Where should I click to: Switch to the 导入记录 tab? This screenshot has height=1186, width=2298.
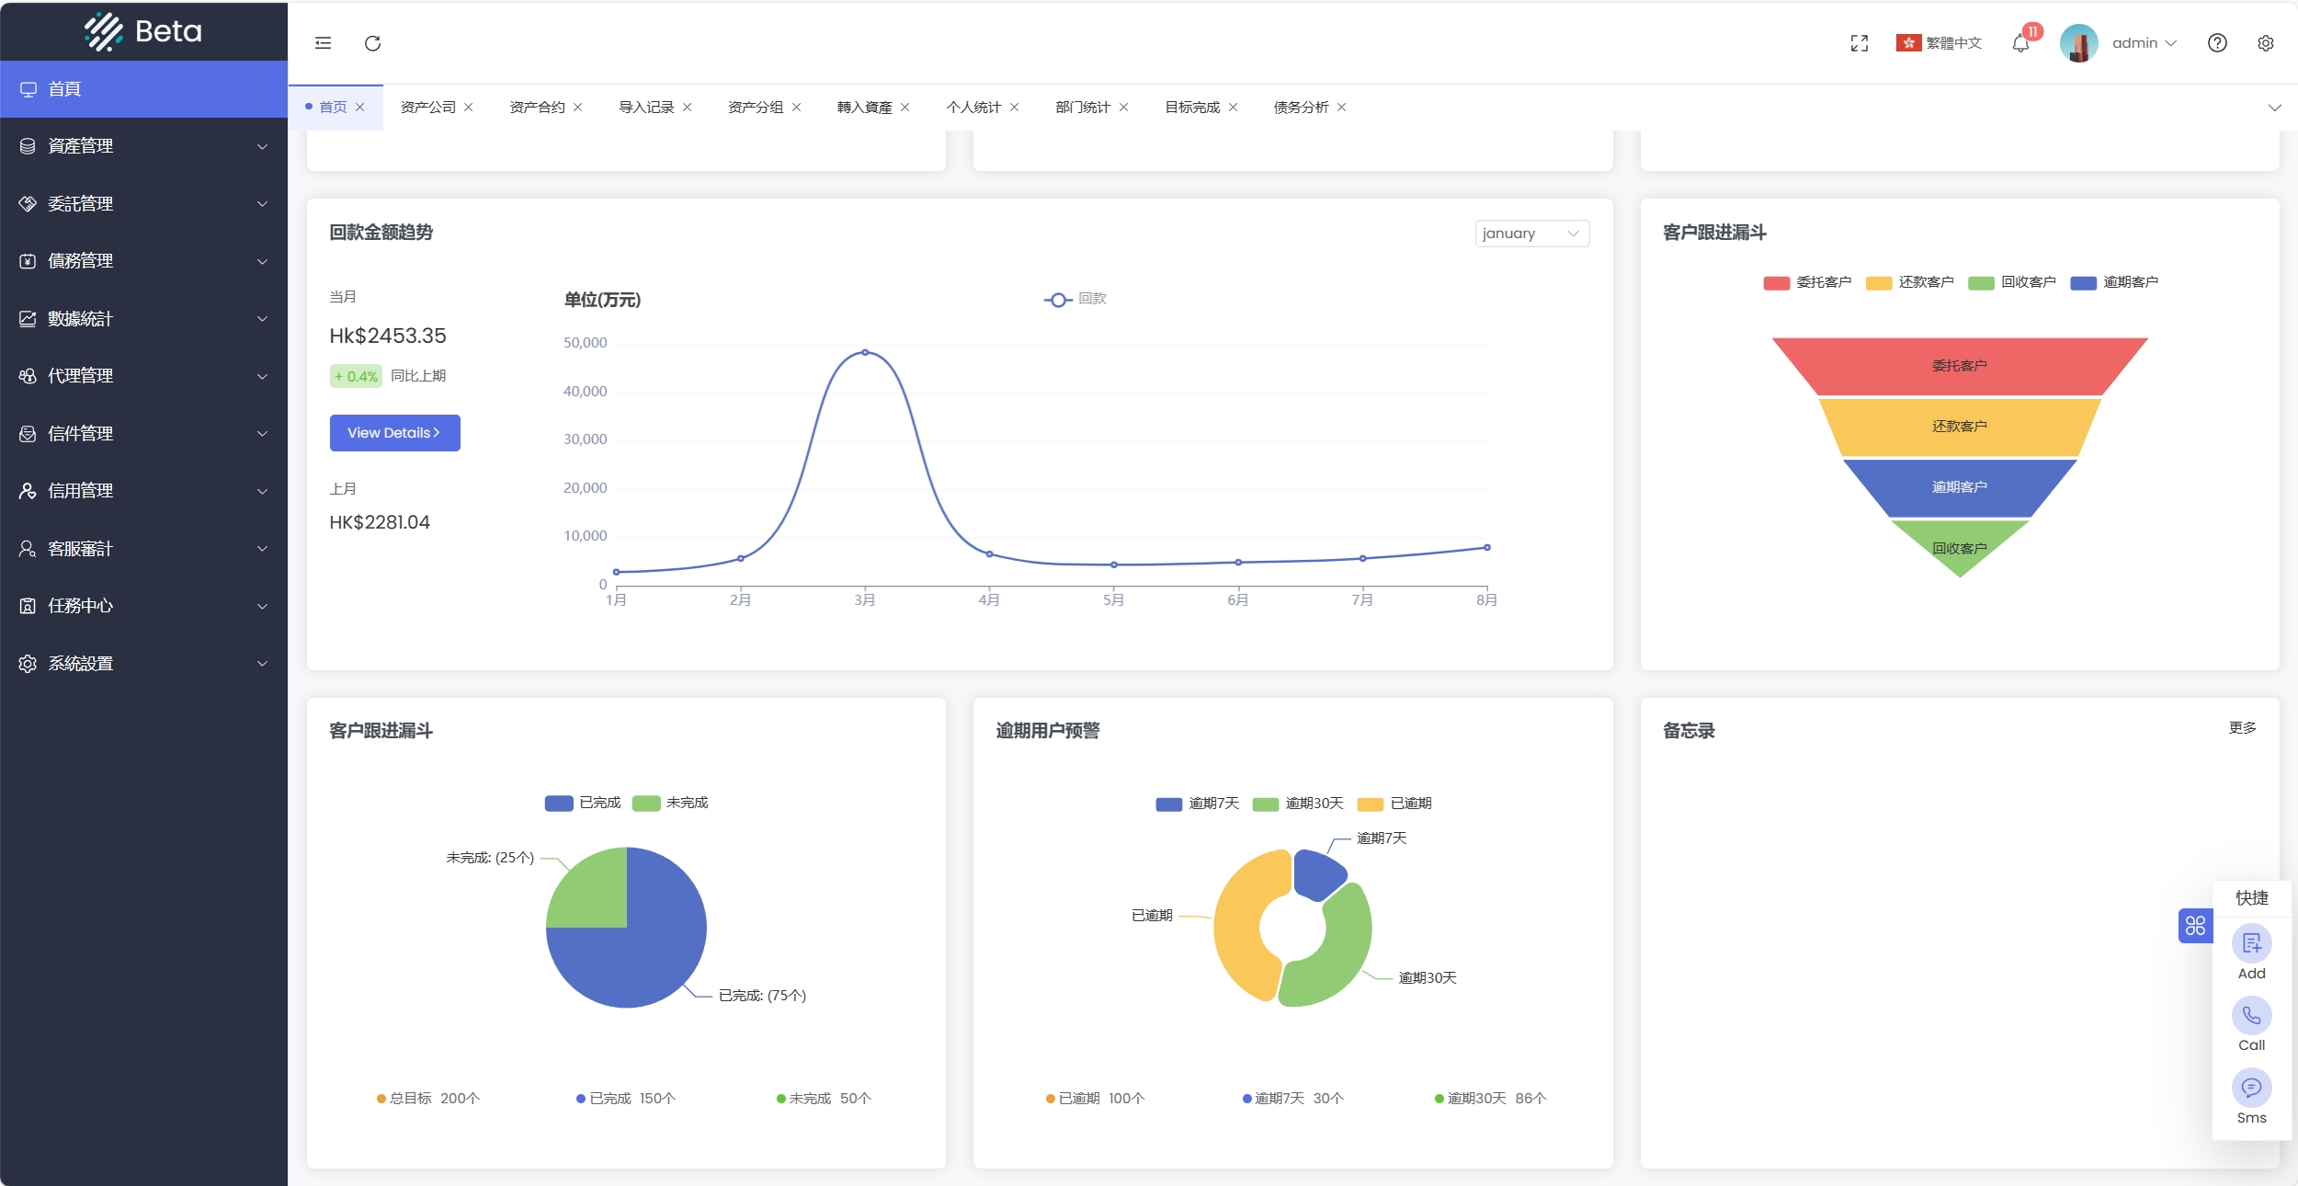pos(646,108)
